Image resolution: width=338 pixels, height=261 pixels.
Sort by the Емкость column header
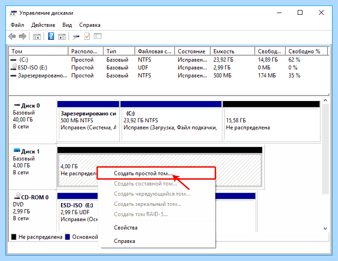pos(232,51)
